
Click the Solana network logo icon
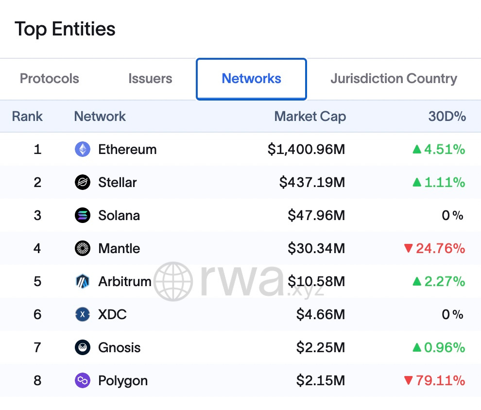pyautogui.click(x=83, y=215)
